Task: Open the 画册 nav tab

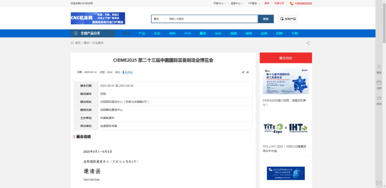Action: 249,34
